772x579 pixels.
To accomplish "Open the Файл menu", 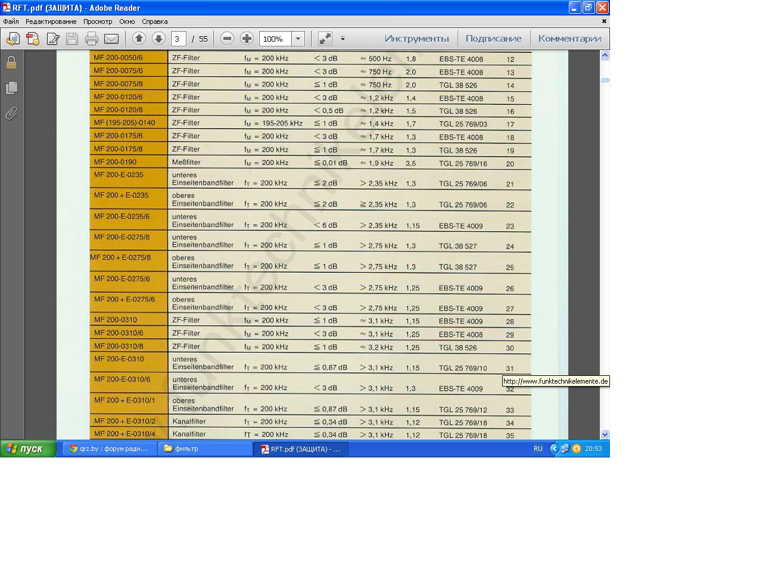I will coord(11,21).
